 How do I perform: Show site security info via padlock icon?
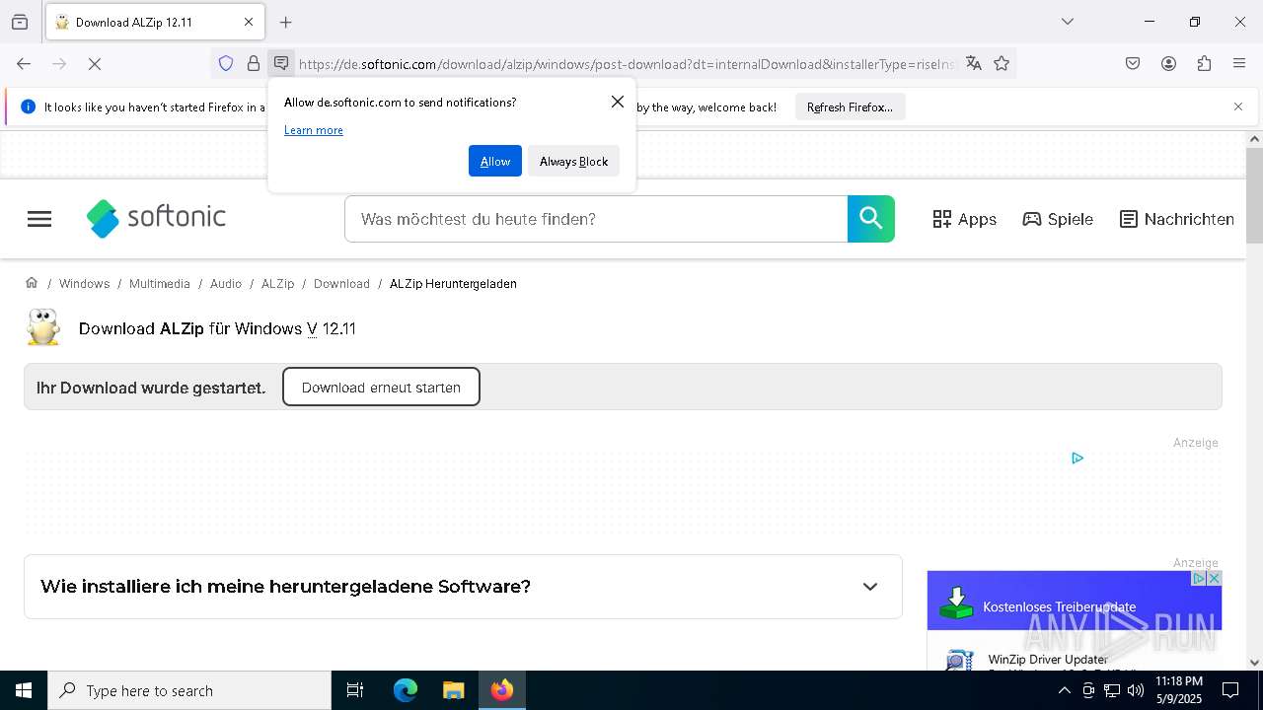click(x=254, y=64)
